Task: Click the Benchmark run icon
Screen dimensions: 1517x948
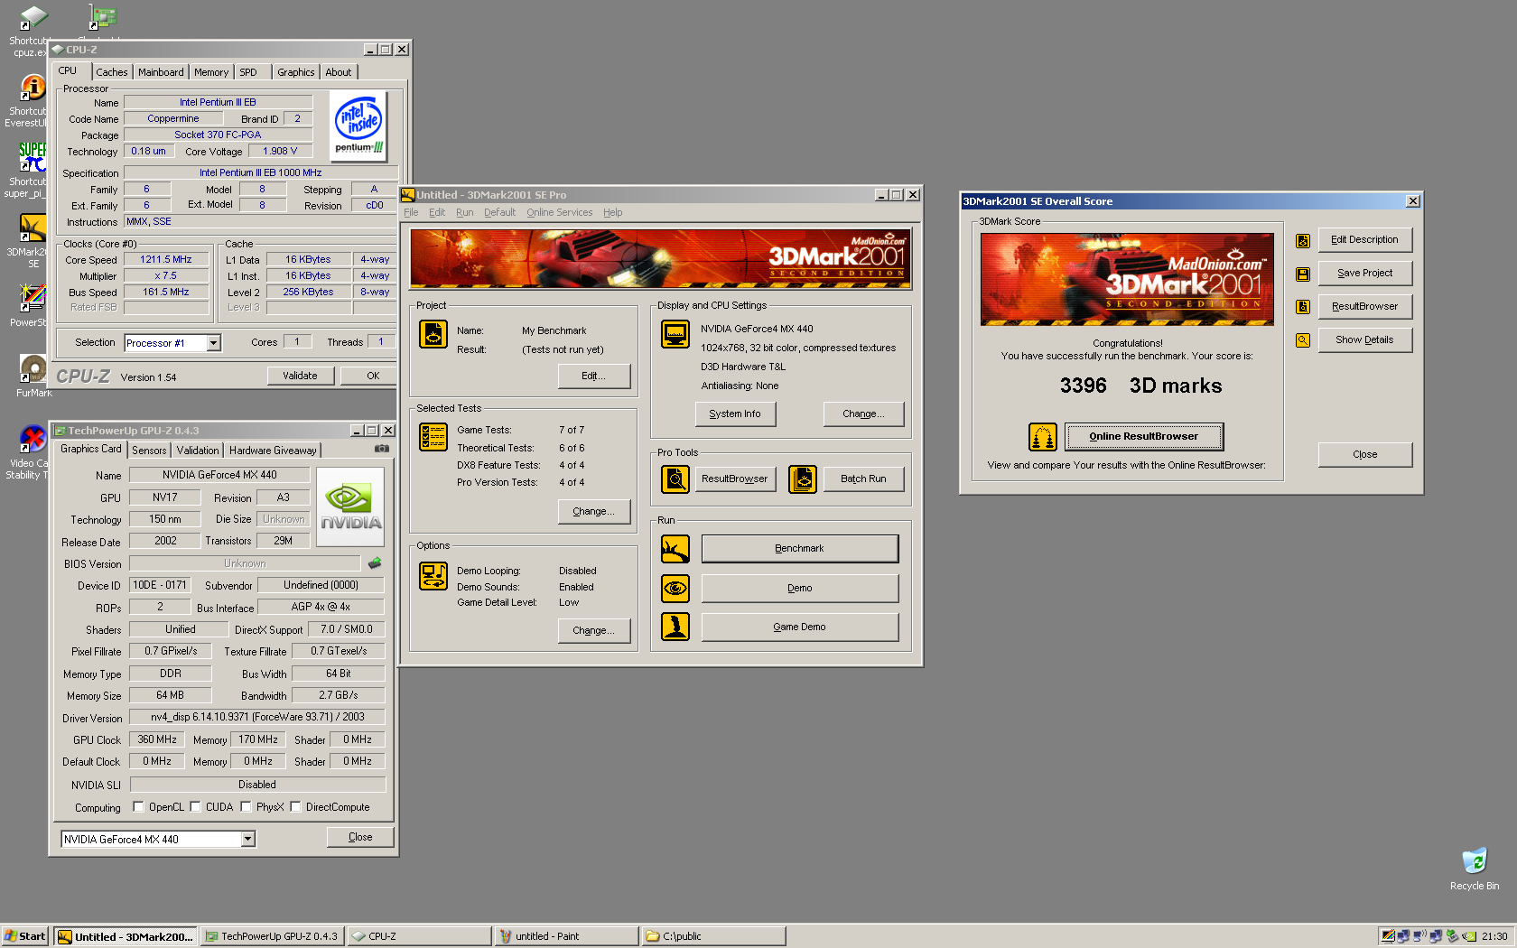Action: (675, 549)
